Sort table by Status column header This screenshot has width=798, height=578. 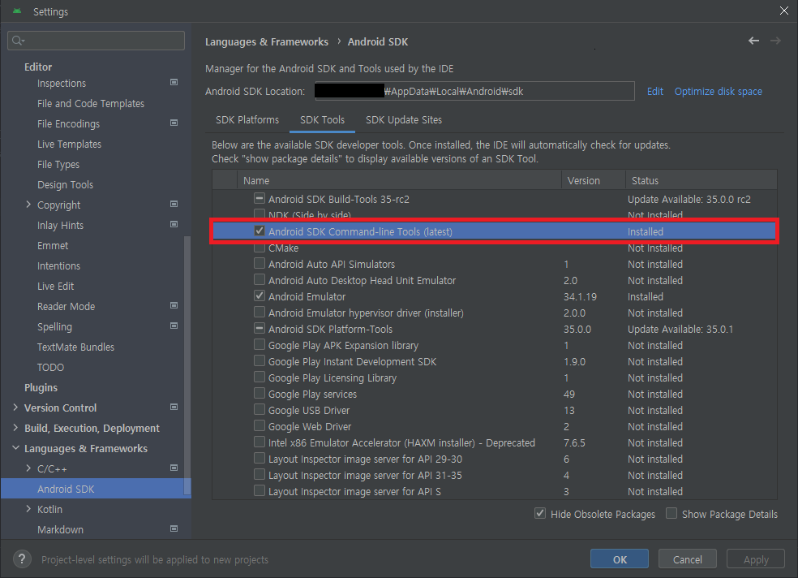701,180
